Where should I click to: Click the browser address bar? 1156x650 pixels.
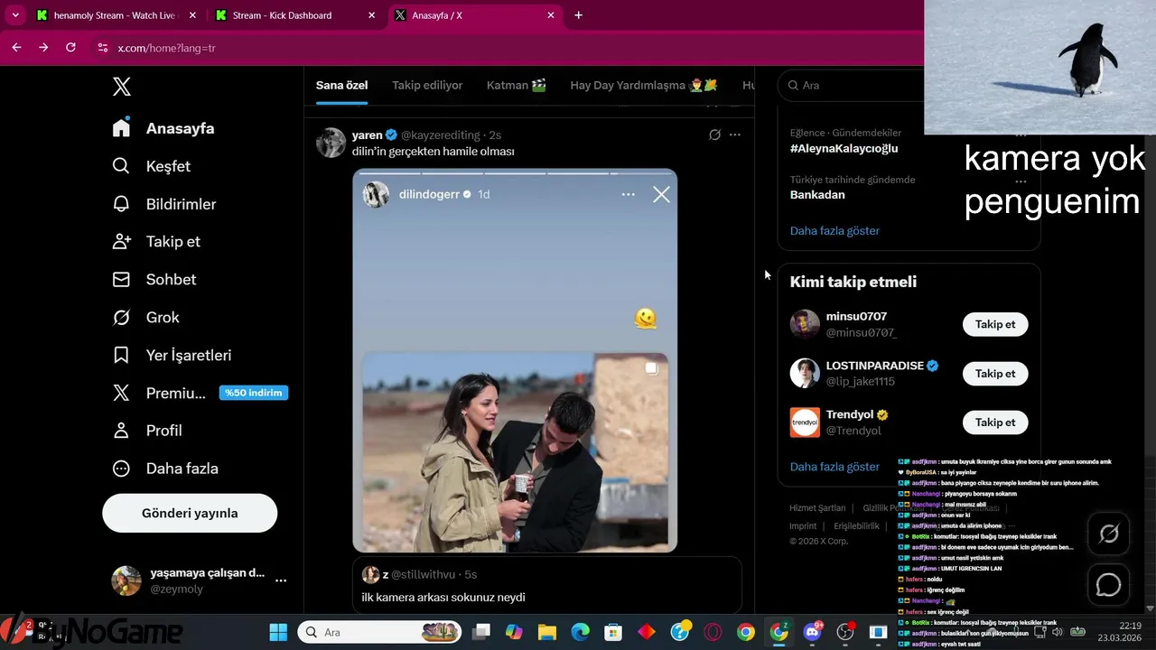[x=506, y=48]
